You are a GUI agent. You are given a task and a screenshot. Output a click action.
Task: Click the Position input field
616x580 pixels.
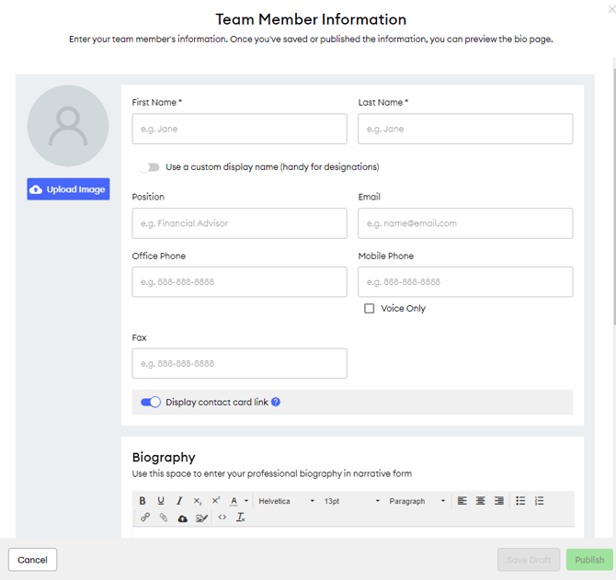coord(239,223)
